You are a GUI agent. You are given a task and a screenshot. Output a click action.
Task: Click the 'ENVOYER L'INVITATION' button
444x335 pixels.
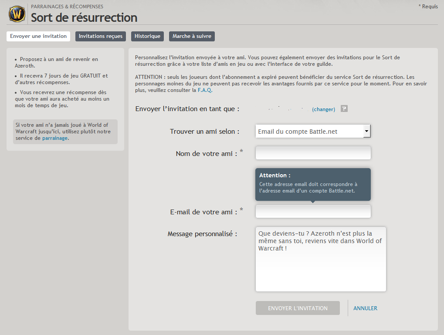[x=298, y=308]
